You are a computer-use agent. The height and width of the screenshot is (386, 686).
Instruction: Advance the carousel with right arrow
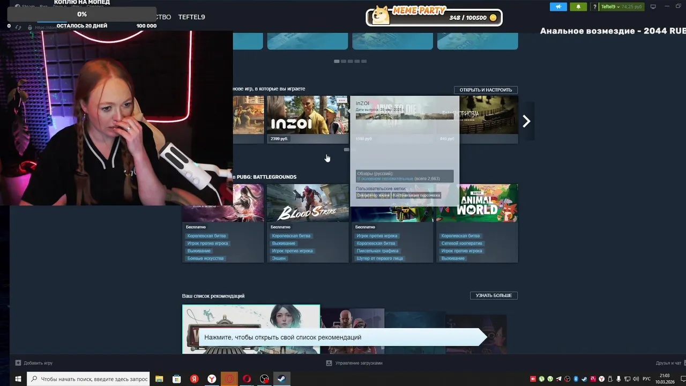pos(526,122)
